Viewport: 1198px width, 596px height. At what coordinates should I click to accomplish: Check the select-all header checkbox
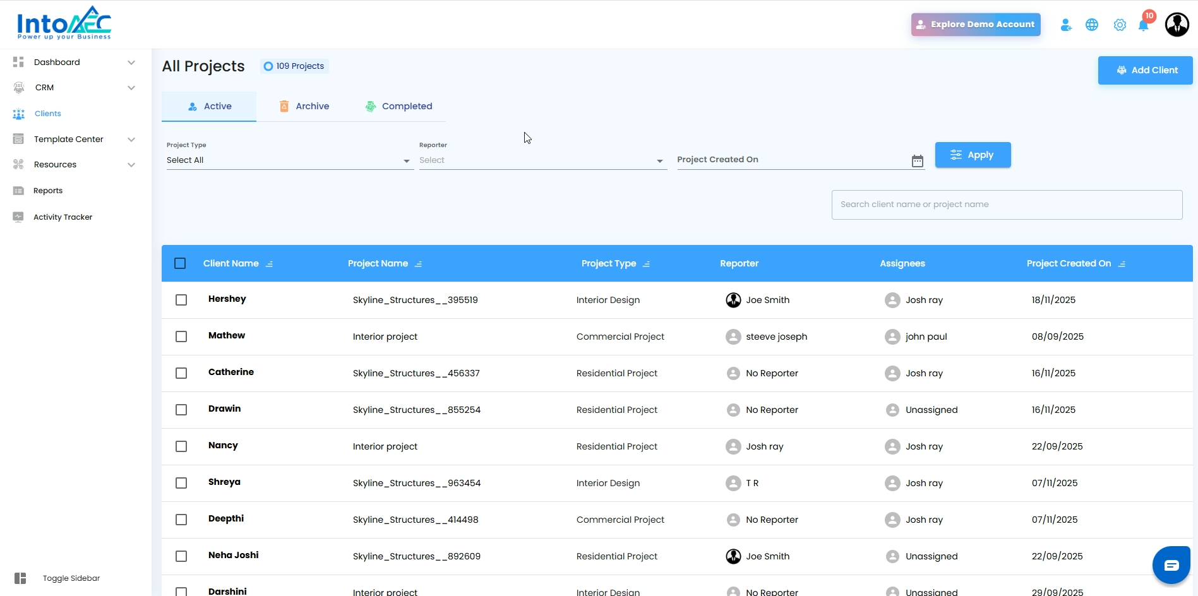click(180, 263)
